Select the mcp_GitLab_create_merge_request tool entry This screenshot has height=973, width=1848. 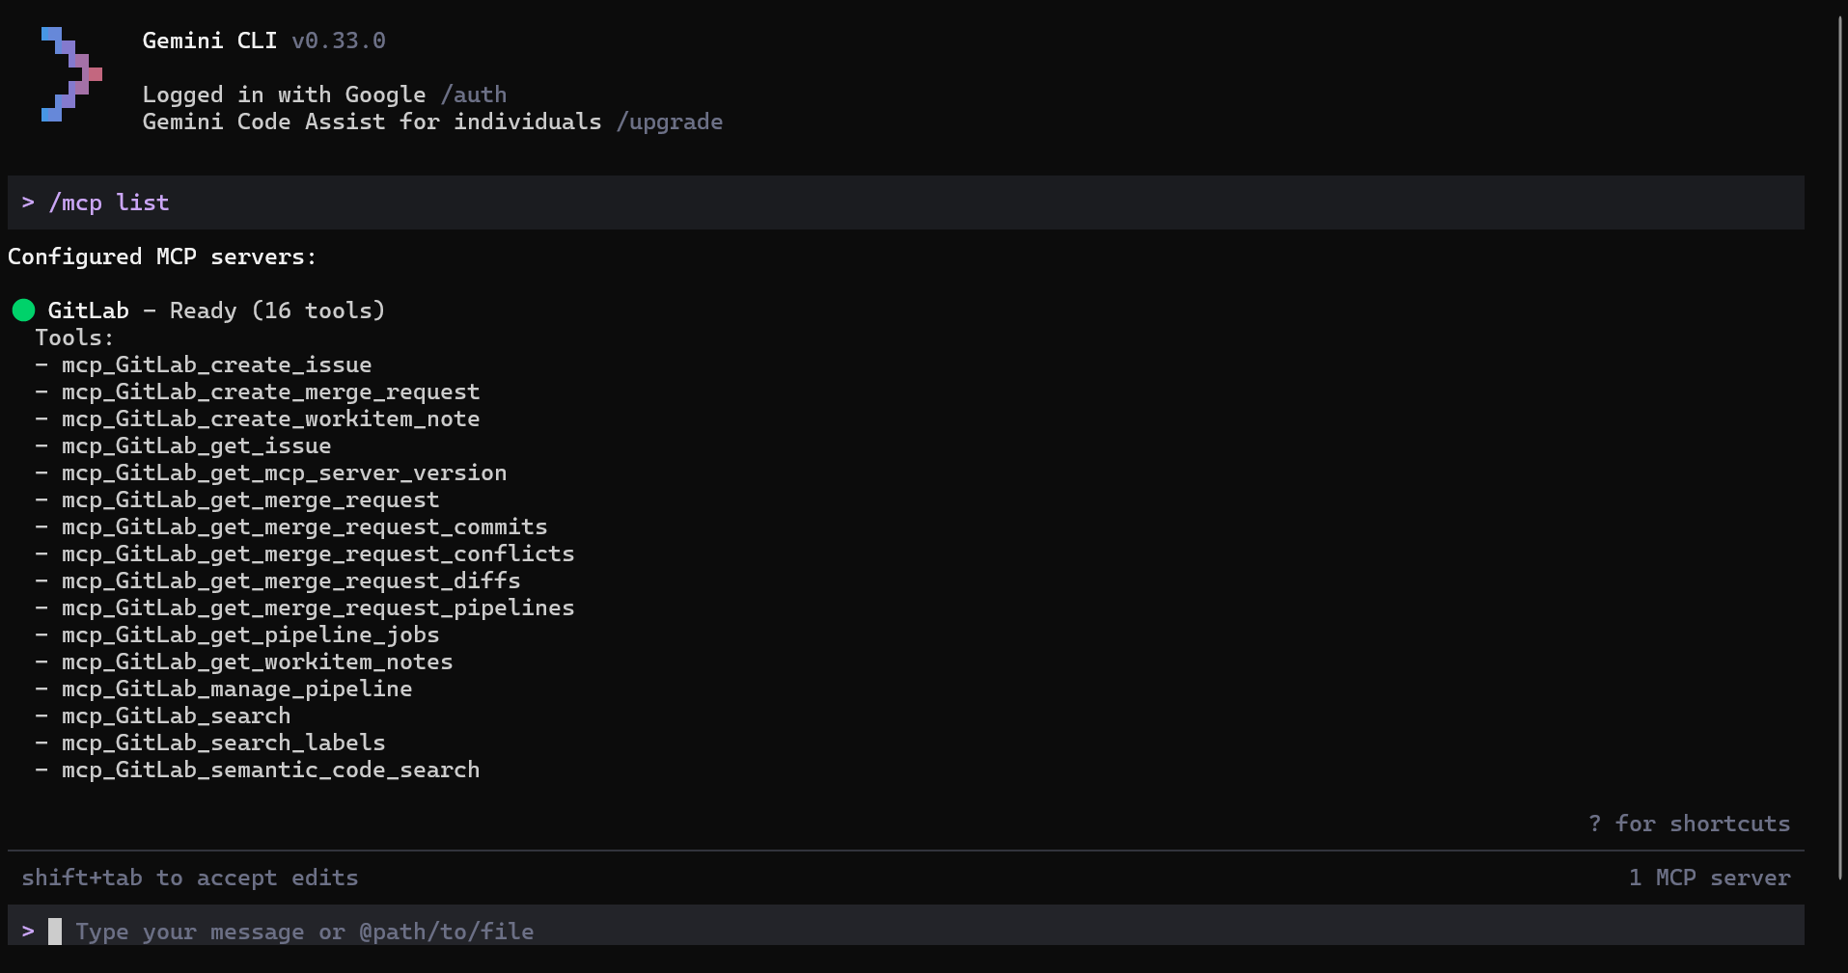pyautogui.click(x=270, y=392)
